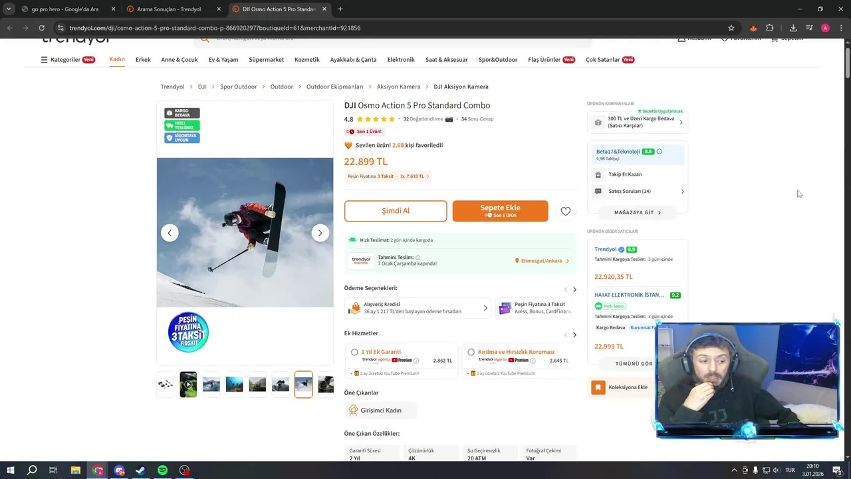Click the browser address bar
The width and height of the screenshot is (851, 479).
(392, 28)
